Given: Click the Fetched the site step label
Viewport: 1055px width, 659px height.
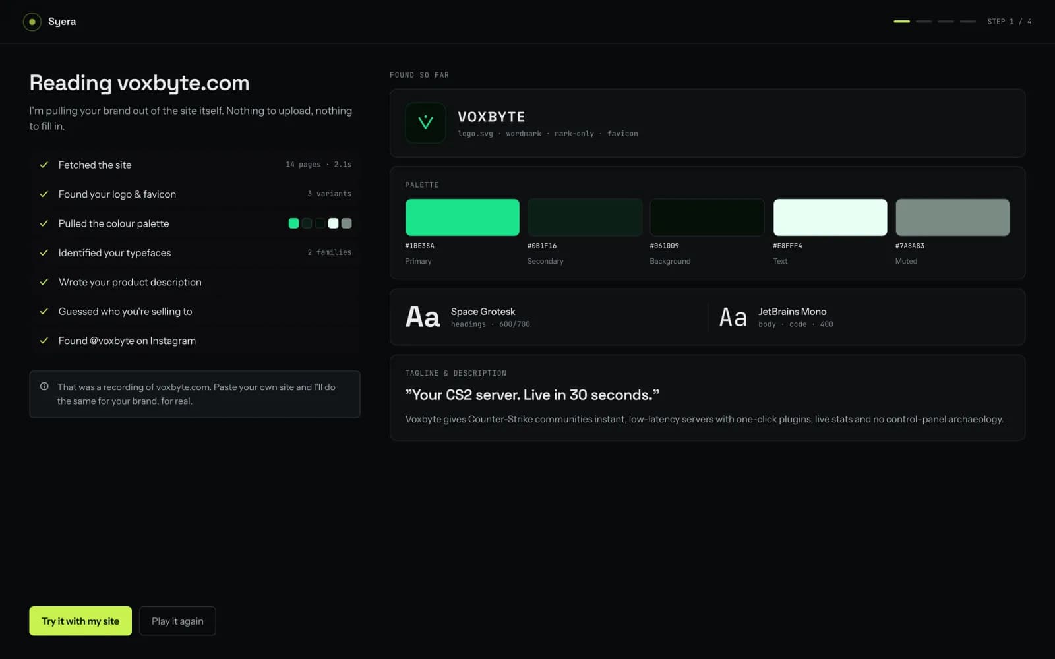Looking at the screenshot, I should point(95,165).
